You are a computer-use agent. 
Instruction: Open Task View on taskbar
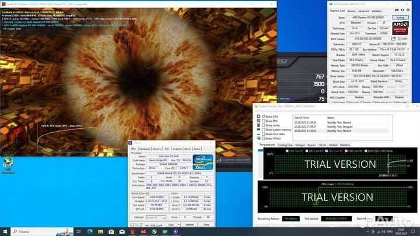pyautogui.click(x=79, y=232)
